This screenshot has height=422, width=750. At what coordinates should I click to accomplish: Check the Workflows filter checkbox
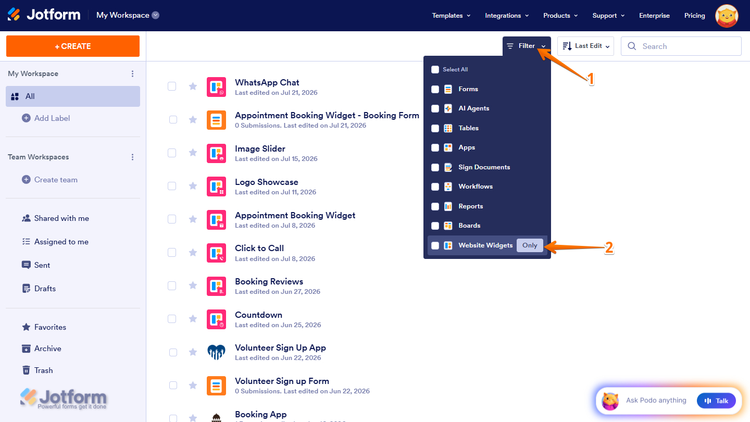click(x=435, y=187)
